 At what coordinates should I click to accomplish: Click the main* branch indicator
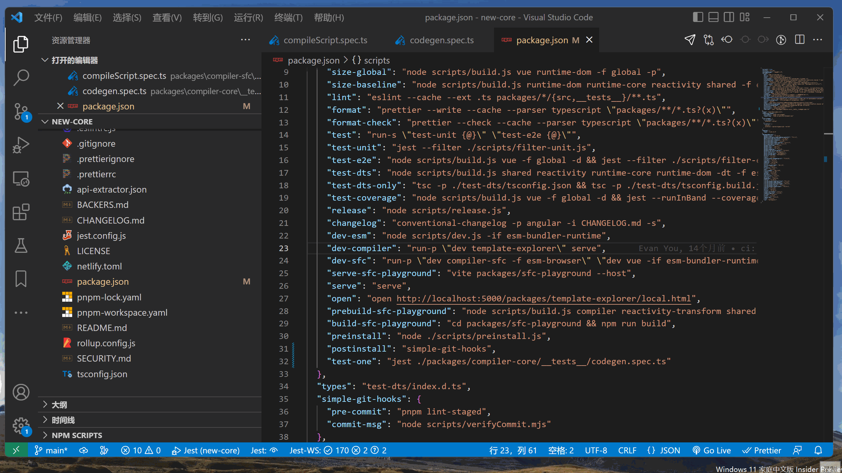click(51, 450)
